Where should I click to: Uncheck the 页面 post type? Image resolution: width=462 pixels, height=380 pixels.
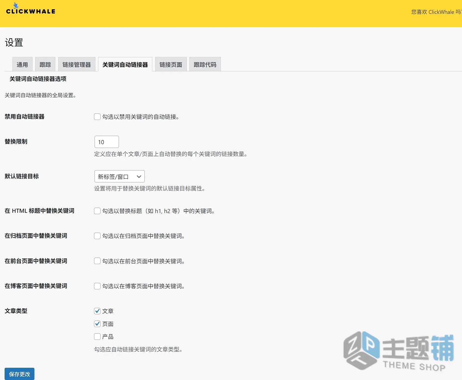pos(97,324)
